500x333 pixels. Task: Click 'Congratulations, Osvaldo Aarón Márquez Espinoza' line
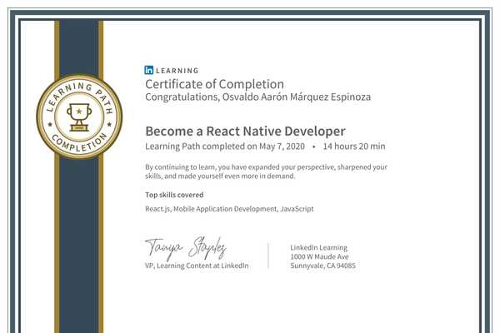coord(258,97)
